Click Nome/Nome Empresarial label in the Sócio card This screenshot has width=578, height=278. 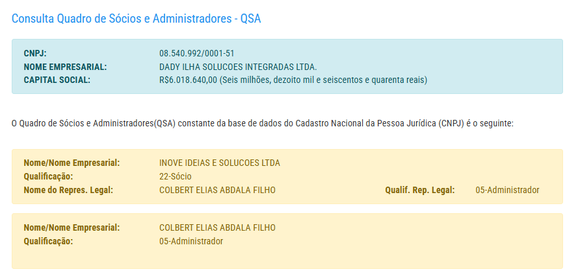(72, 163)
